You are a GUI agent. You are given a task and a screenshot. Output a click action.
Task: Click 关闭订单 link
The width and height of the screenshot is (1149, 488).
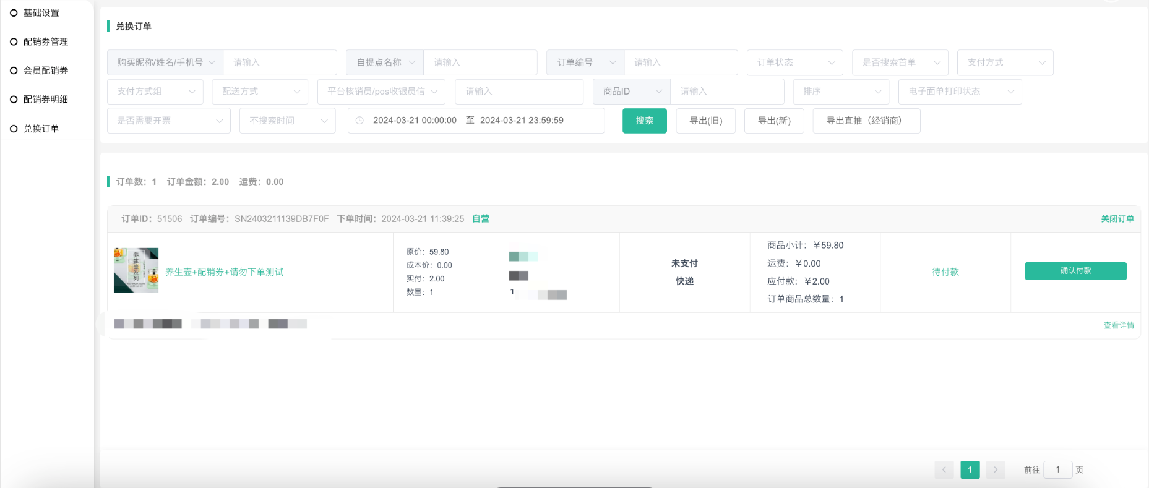click(1117, 219)
